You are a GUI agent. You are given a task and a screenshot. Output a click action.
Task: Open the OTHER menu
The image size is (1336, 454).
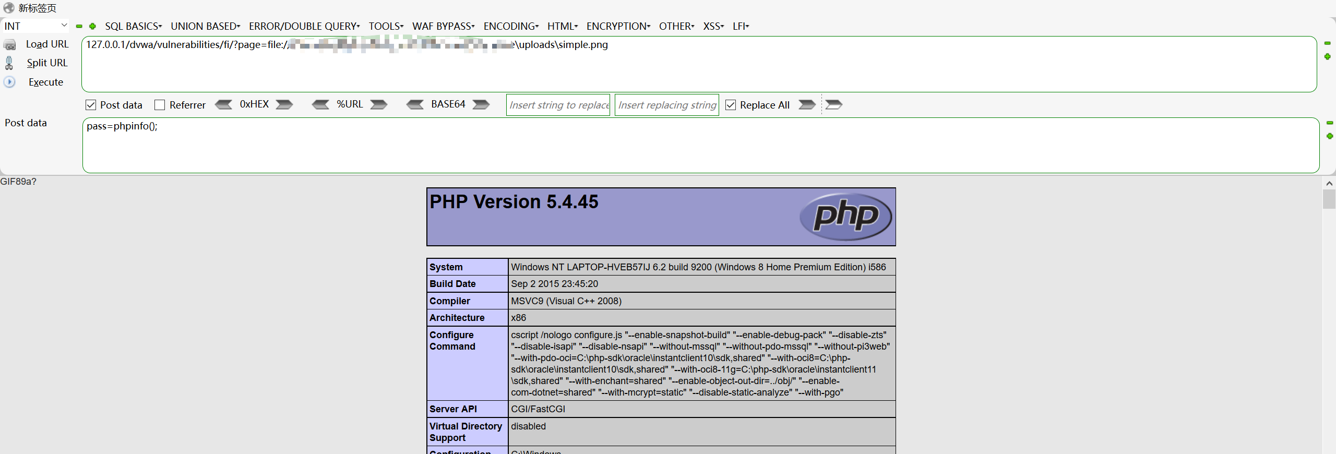(x=676, y=26)
